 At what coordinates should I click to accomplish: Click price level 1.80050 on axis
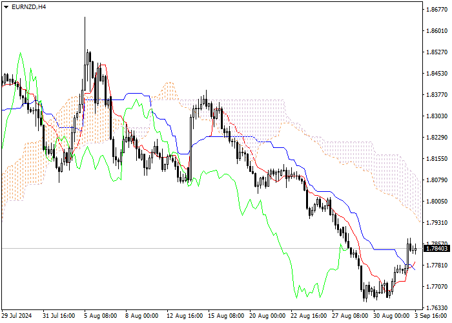[x=437, y=202]
